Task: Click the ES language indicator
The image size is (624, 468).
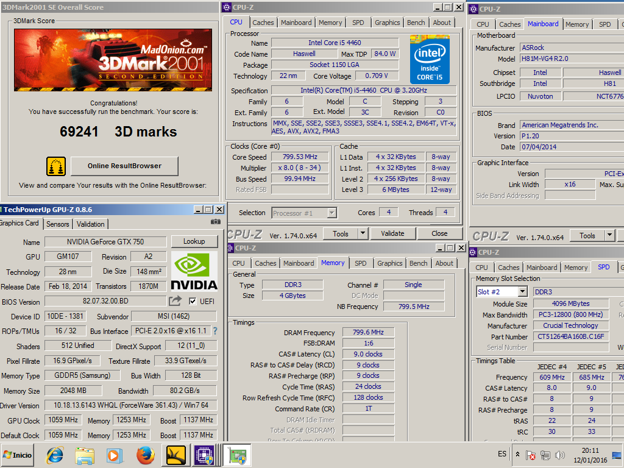Action: (502, 454)
